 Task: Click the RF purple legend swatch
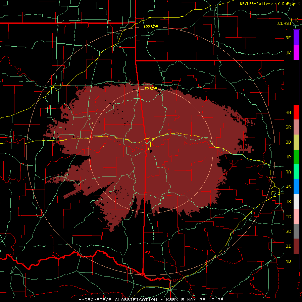pyautogui.click(x=296, y=38)
